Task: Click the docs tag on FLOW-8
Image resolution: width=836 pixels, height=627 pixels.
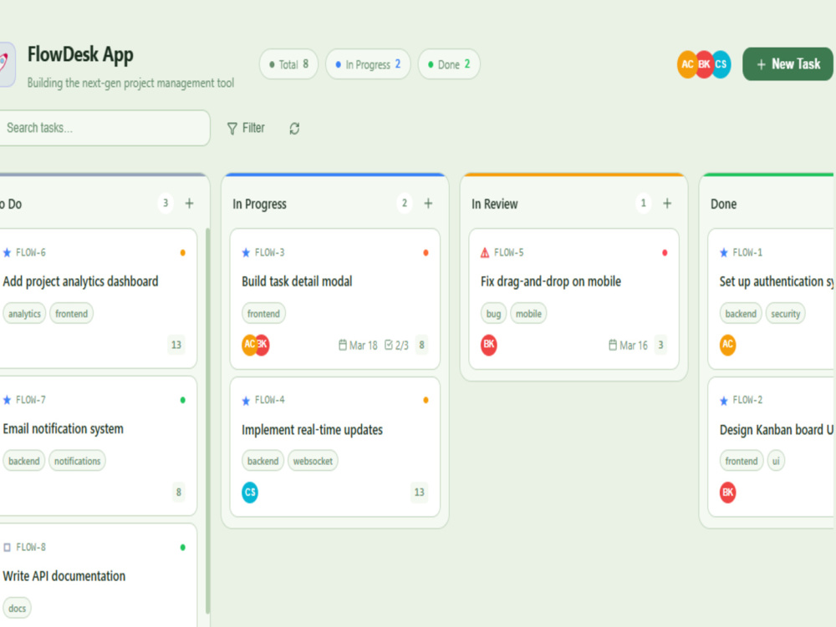Action: pos(17,608)
